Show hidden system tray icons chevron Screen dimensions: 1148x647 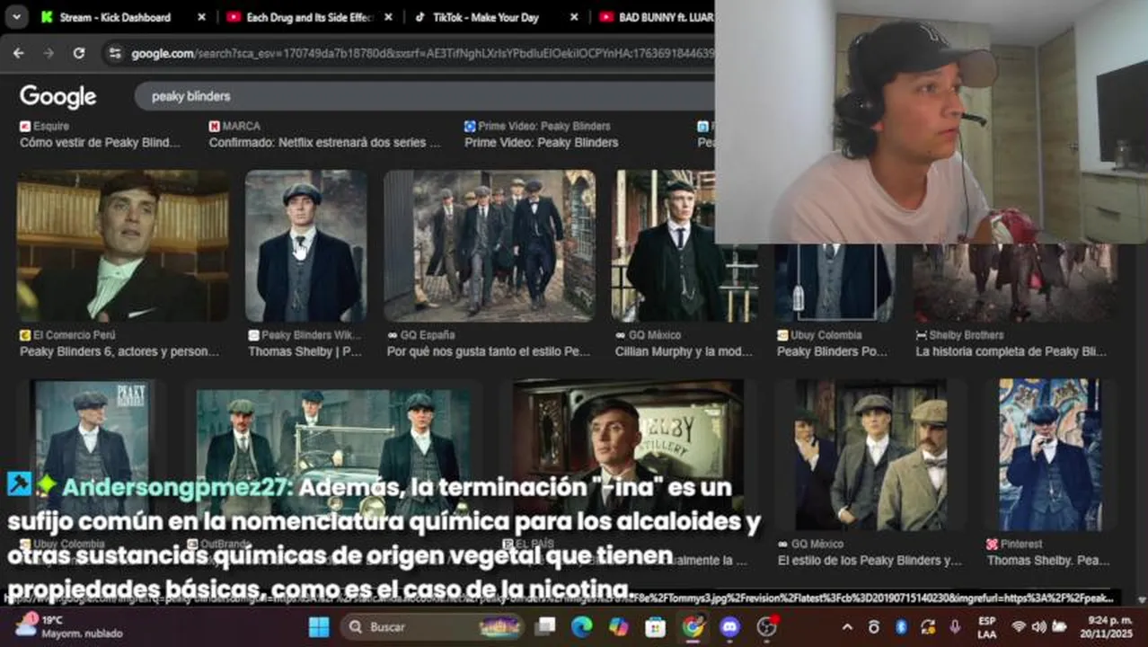[x=847, y=626]
